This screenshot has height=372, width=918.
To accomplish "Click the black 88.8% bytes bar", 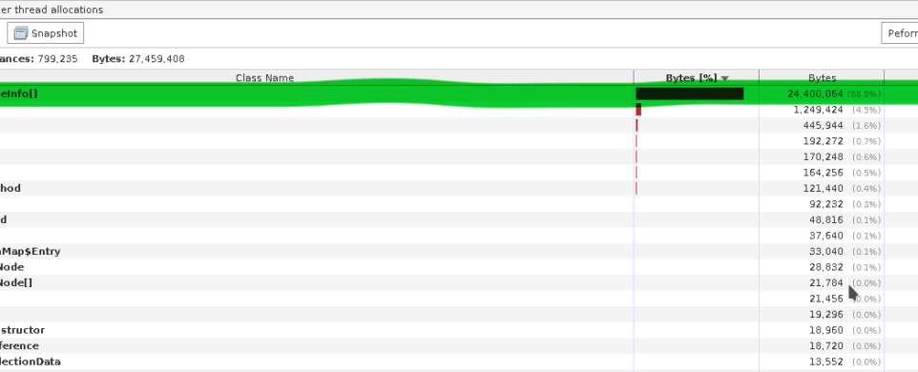I will pos(690,93).
